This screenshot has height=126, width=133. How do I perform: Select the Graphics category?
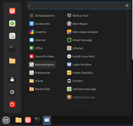pyautogui.click(x=42, y=32)
